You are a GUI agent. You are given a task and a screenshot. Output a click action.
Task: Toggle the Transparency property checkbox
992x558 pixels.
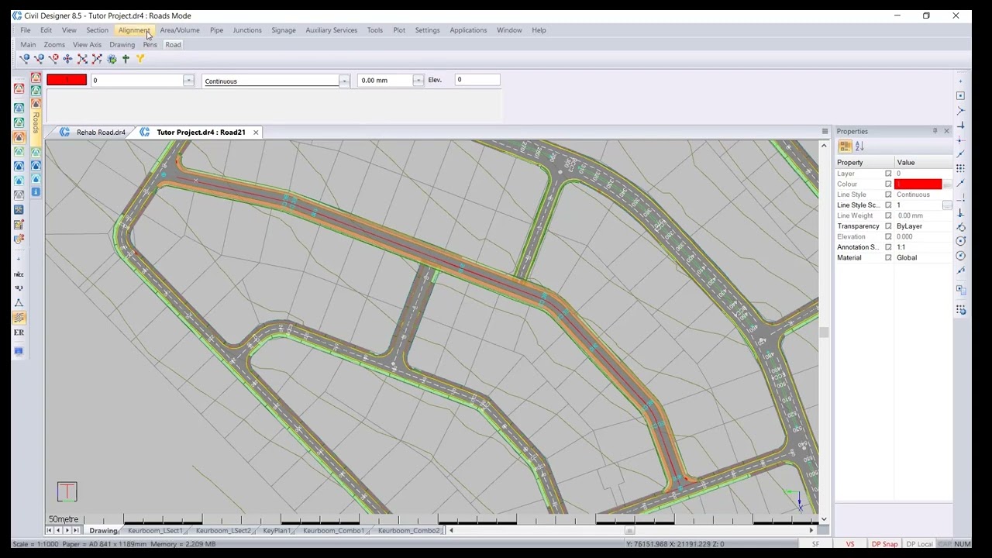888,226
